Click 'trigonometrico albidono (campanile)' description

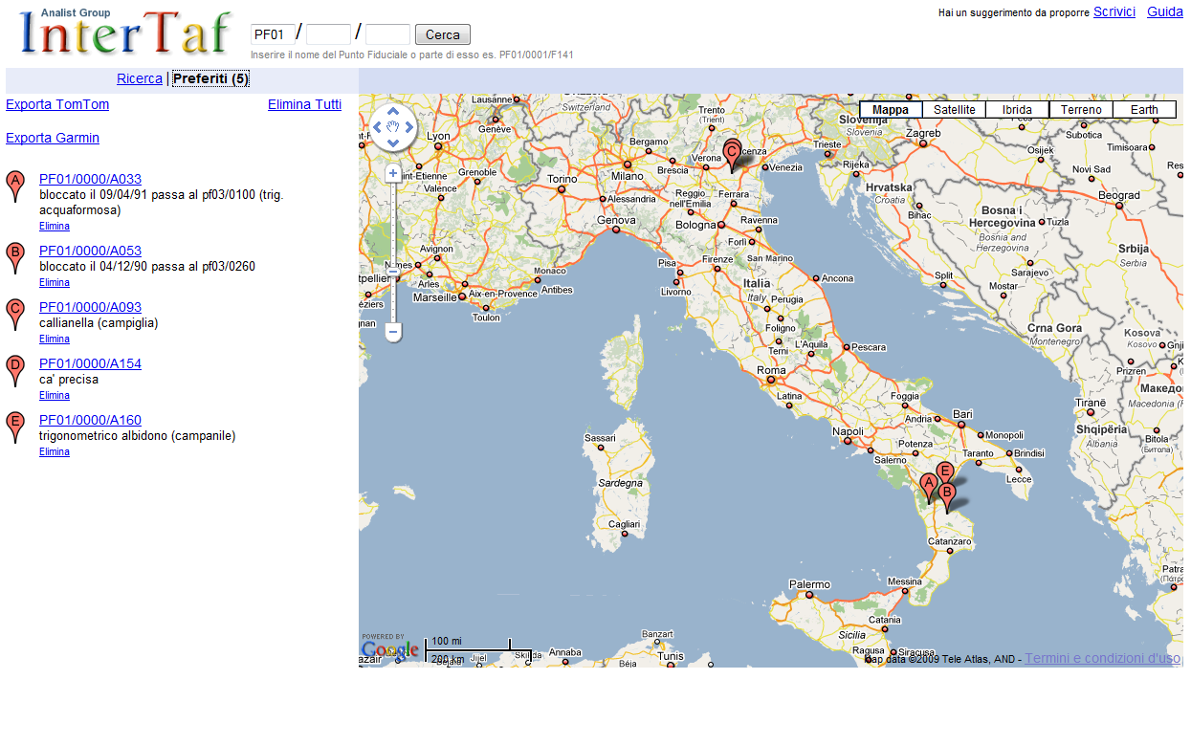[138, 436]
